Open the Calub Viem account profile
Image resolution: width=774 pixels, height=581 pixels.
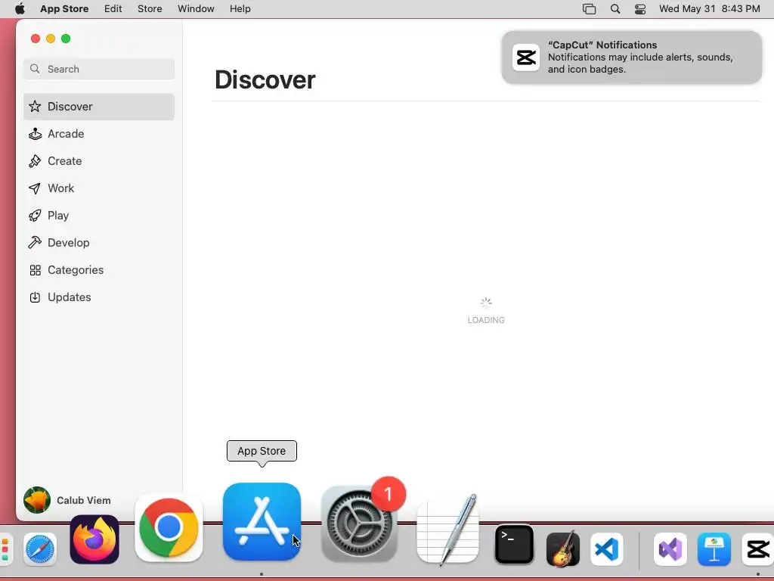click(67, 500)
